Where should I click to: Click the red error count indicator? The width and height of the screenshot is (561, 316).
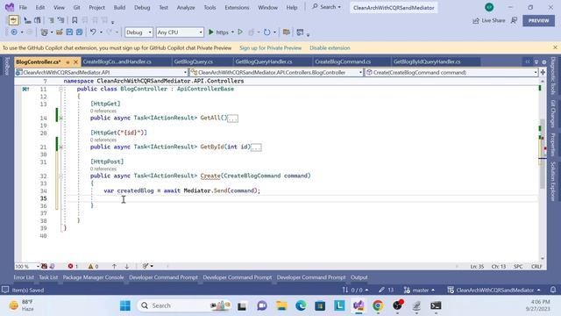73,266
